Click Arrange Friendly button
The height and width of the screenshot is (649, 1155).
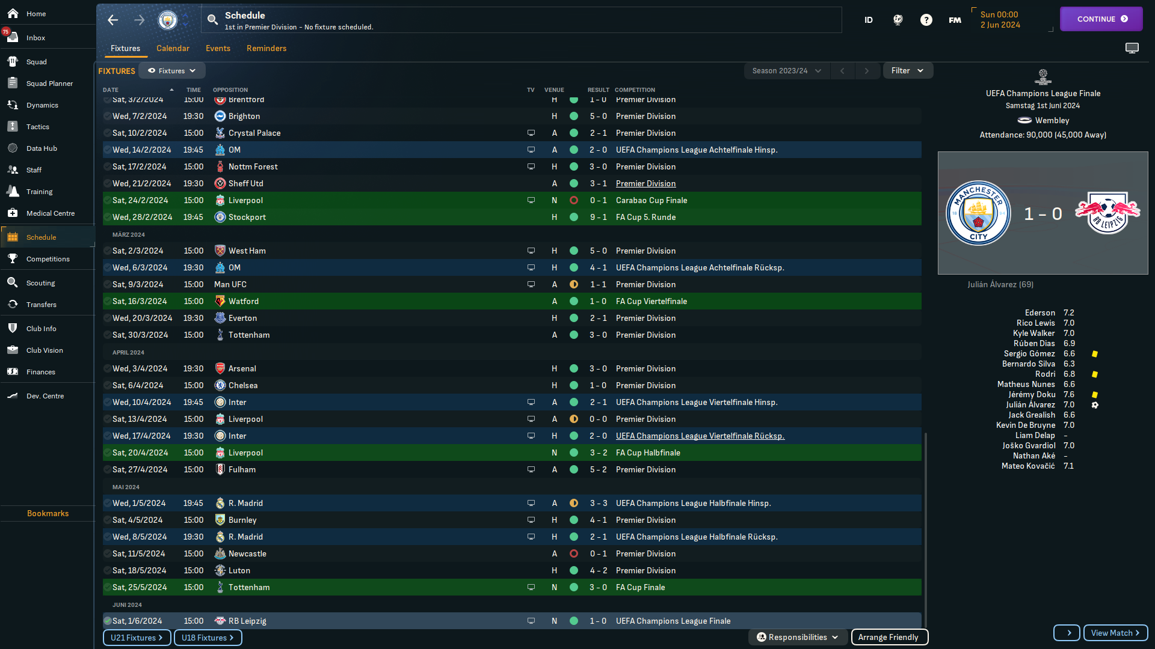click(x=889, y=637)
